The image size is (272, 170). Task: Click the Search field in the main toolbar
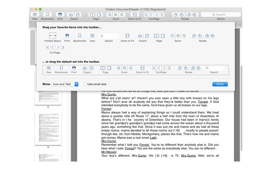coord(221,14)
